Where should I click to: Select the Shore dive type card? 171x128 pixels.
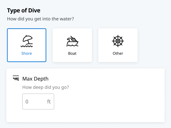click(27, 45)
